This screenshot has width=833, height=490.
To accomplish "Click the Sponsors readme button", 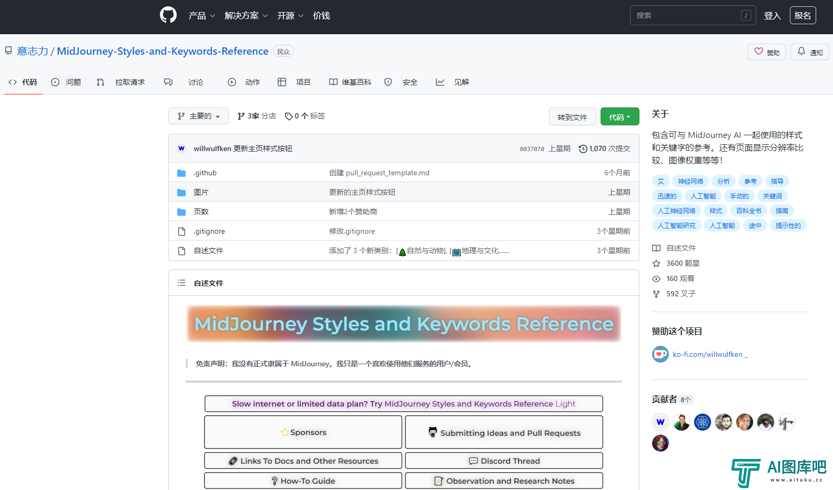I will [x=303, y=432].
